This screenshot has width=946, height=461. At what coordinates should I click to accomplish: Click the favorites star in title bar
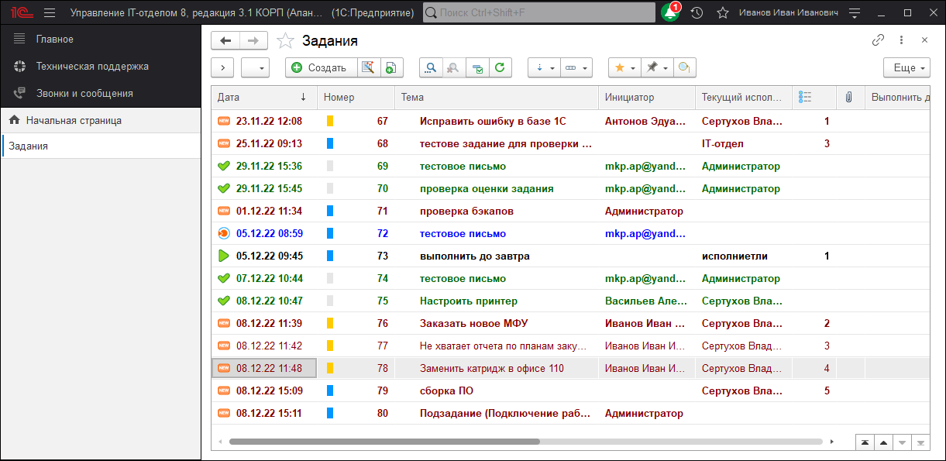[x=722, y=13]
